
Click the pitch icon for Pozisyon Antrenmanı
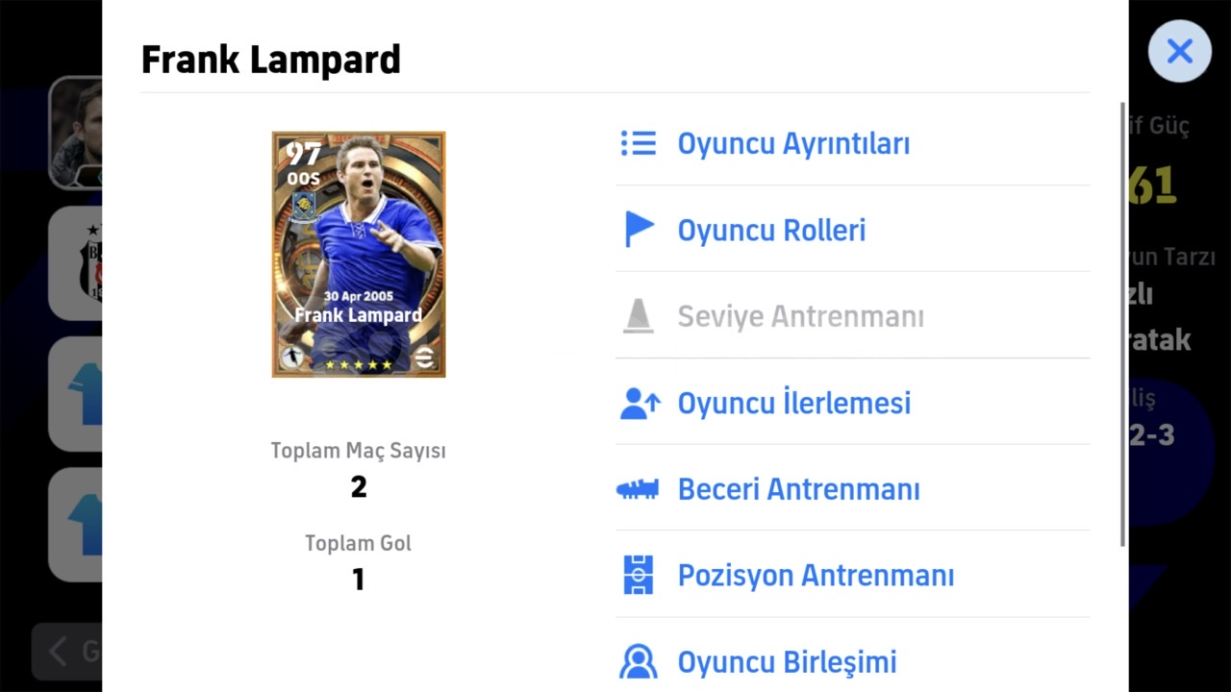(638, 575)
